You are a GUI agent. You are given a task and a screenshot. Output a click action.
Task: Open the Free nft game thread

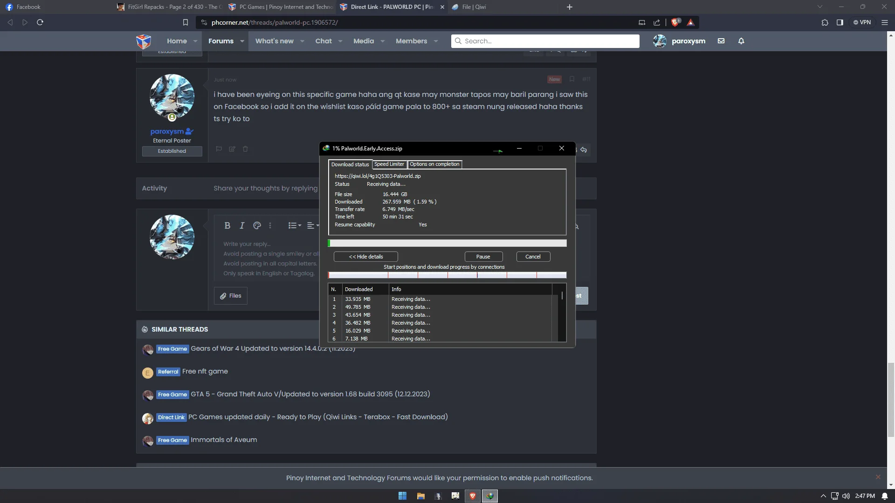(x=205, y=371)
